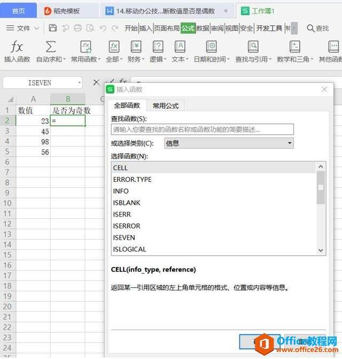
Task: Open the 日期和时间 date functions icon
Action: (x=212, y=47)
